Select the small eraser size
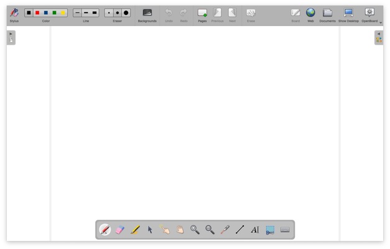The height and width of the screenshot is (249, 390). (x=109, y=12)
